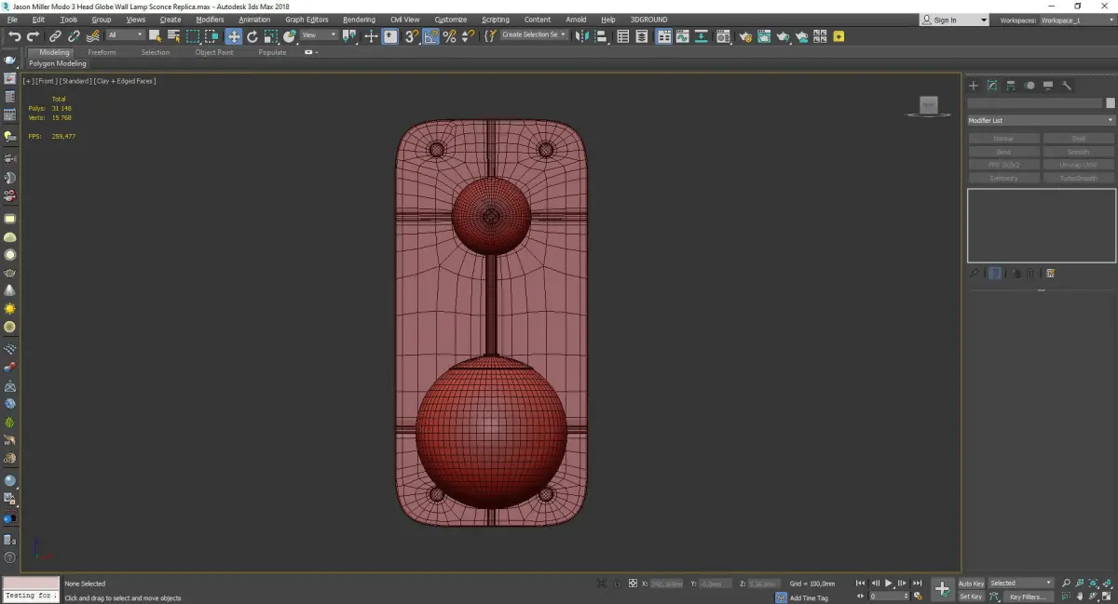Switch to the Object Paint ribbon tab
Screen dimensions: 1118x604
[214, 52]
